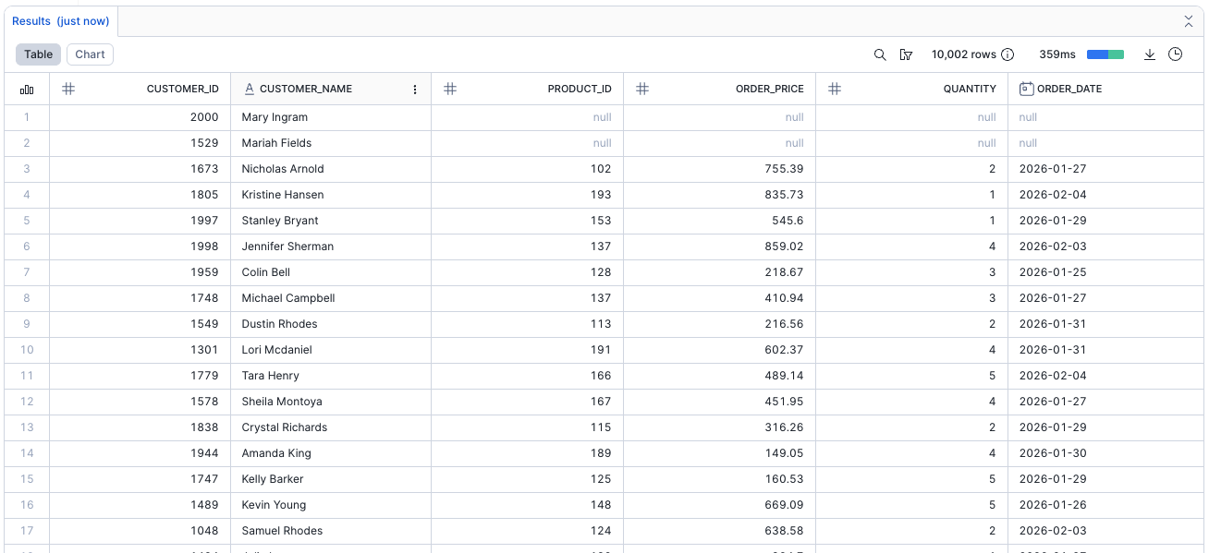Viewport: 1209px width, 553px height.
Task: Select row number 7
Action: click(x=27, y=272)
